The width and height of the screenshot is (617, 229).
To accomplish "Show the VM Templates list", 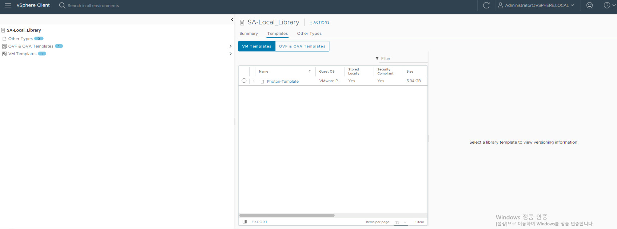I will coord(257,46).
